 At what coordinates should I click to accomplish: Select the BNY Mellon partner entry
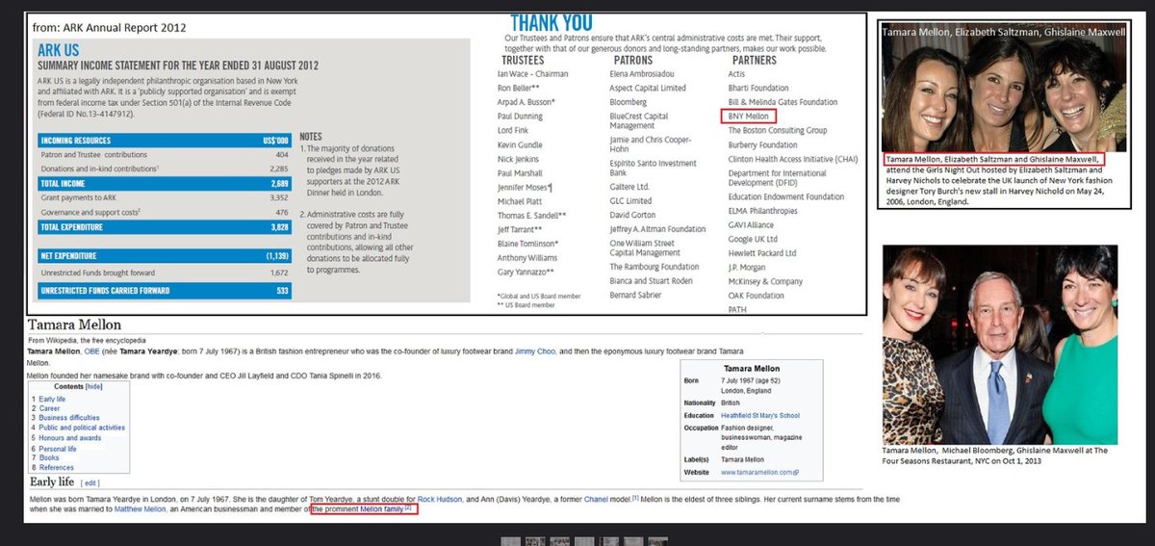click(750, 116)
